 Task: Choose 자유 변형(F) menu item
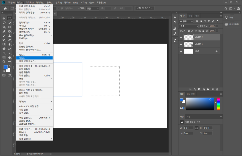pos(34,75)
